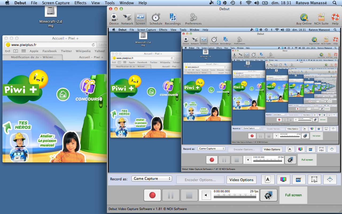The width and height of the screenshot is (342, 214).
Task: Start recording with the red record button
Action: point(152,195)
